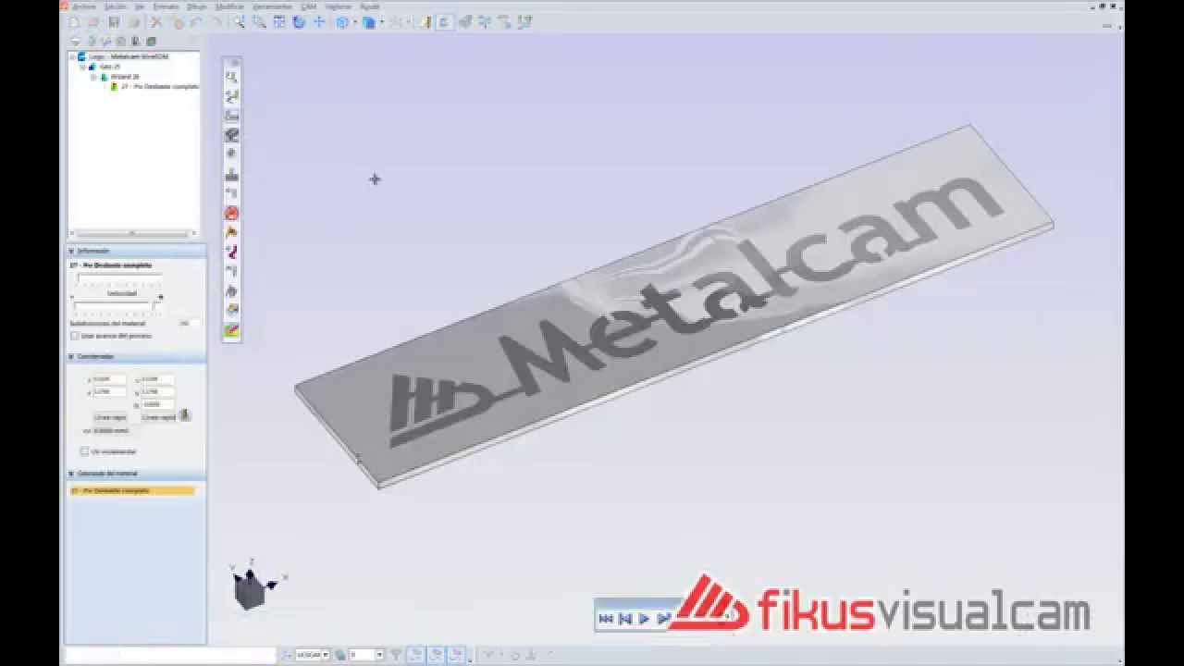Click the red X delete icon
The height and width of the screenshot is (666, 1184).
tap(156, 22)
